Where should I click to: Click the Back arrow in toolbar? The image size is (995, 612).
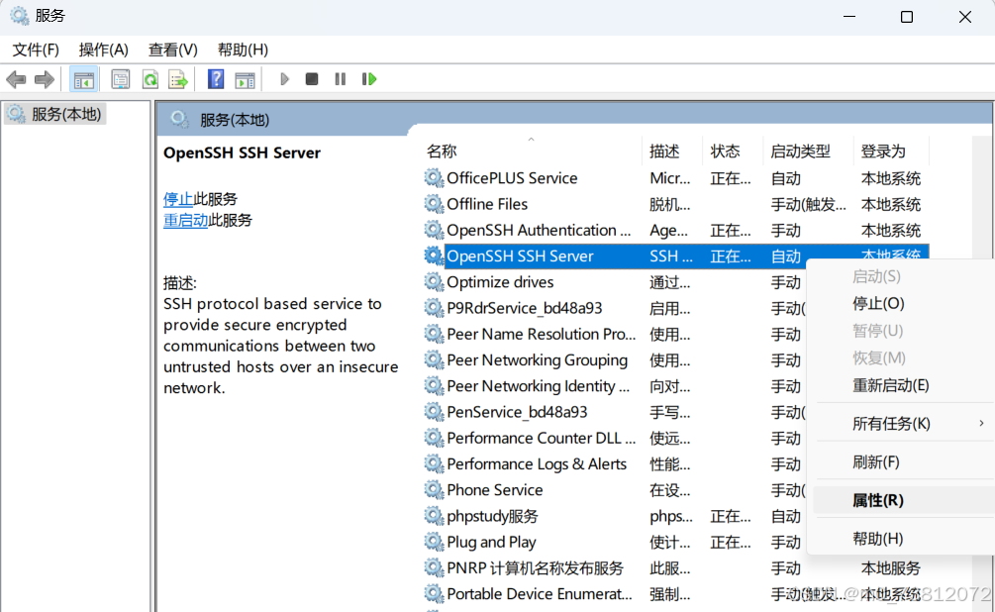16,79
